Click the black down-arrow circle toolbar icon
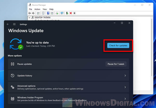This screenshot has height=108, width=156. (x=74, y=13)
